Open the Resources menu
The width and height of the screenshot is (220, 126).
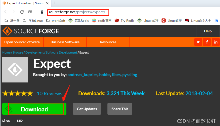point(108,42)
